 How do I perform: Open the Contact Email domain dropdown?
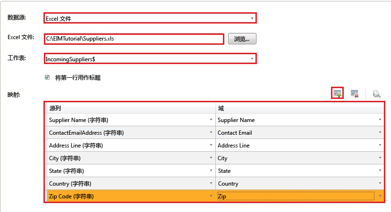(x=380, y=133)
